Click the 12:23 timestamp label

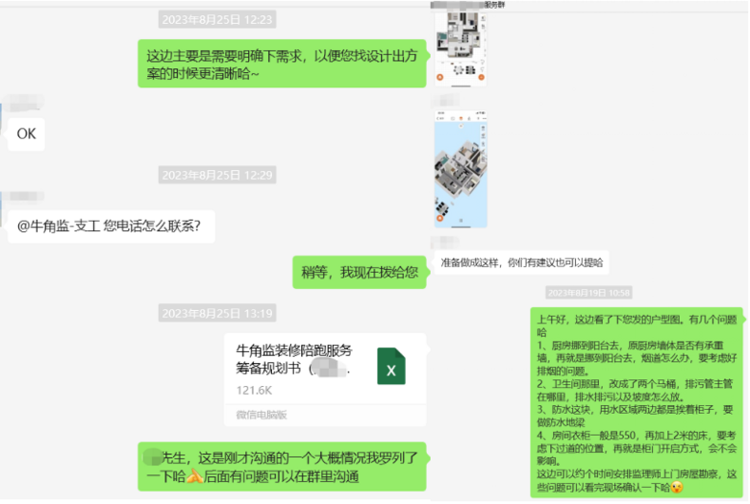point(217,19)
